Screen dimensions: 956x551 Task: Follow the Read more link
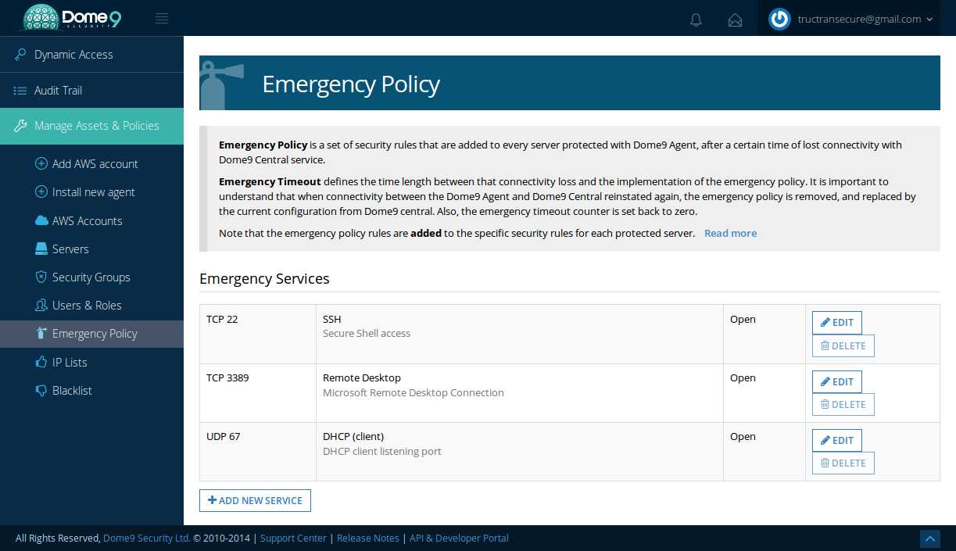(x=730, y=234)
